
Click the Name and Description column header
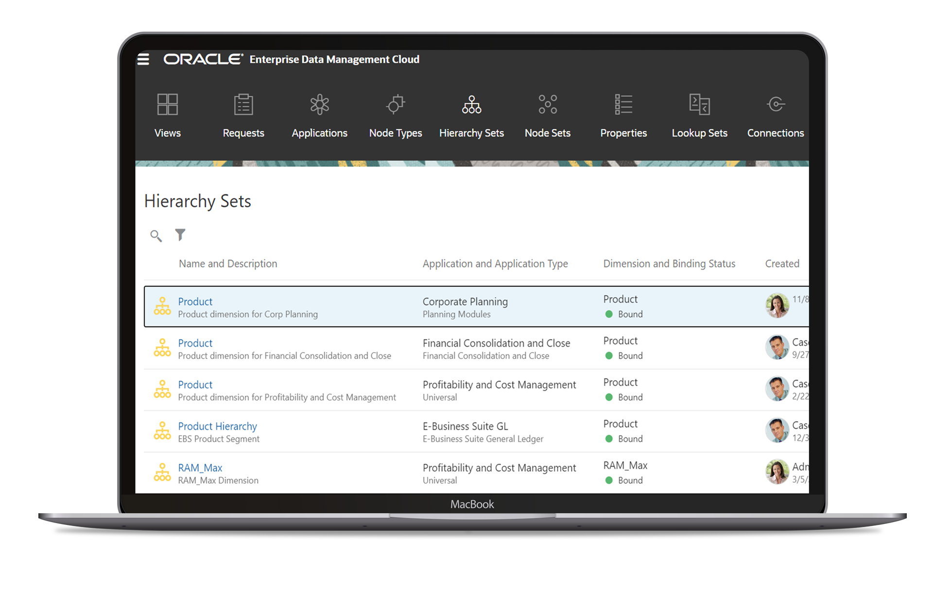click(x=228, y=264)
